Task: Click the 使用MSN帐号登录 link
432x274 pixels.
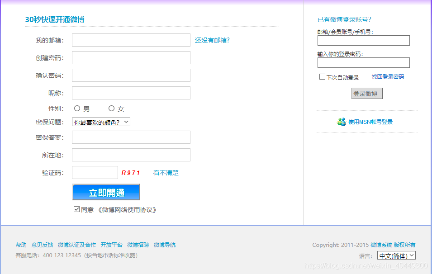Action: [x=370, y=122]
